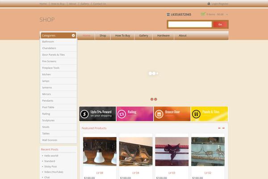Open the Door Panels & Tiles category

click(59, 55)
